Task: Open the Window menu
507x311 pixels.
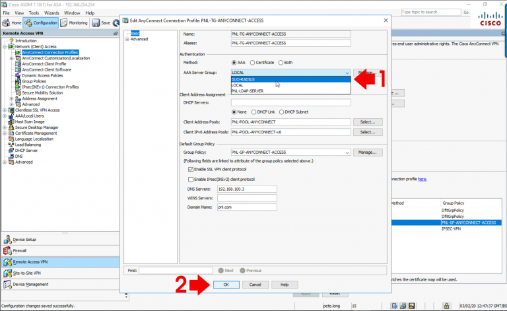Action: click(72, 13)
